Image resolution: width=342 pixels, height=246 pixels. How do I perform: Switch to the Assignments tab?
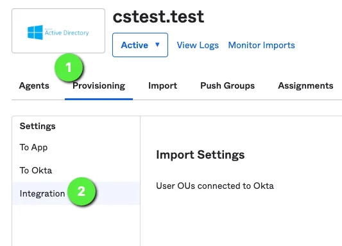tap(305, 85)
